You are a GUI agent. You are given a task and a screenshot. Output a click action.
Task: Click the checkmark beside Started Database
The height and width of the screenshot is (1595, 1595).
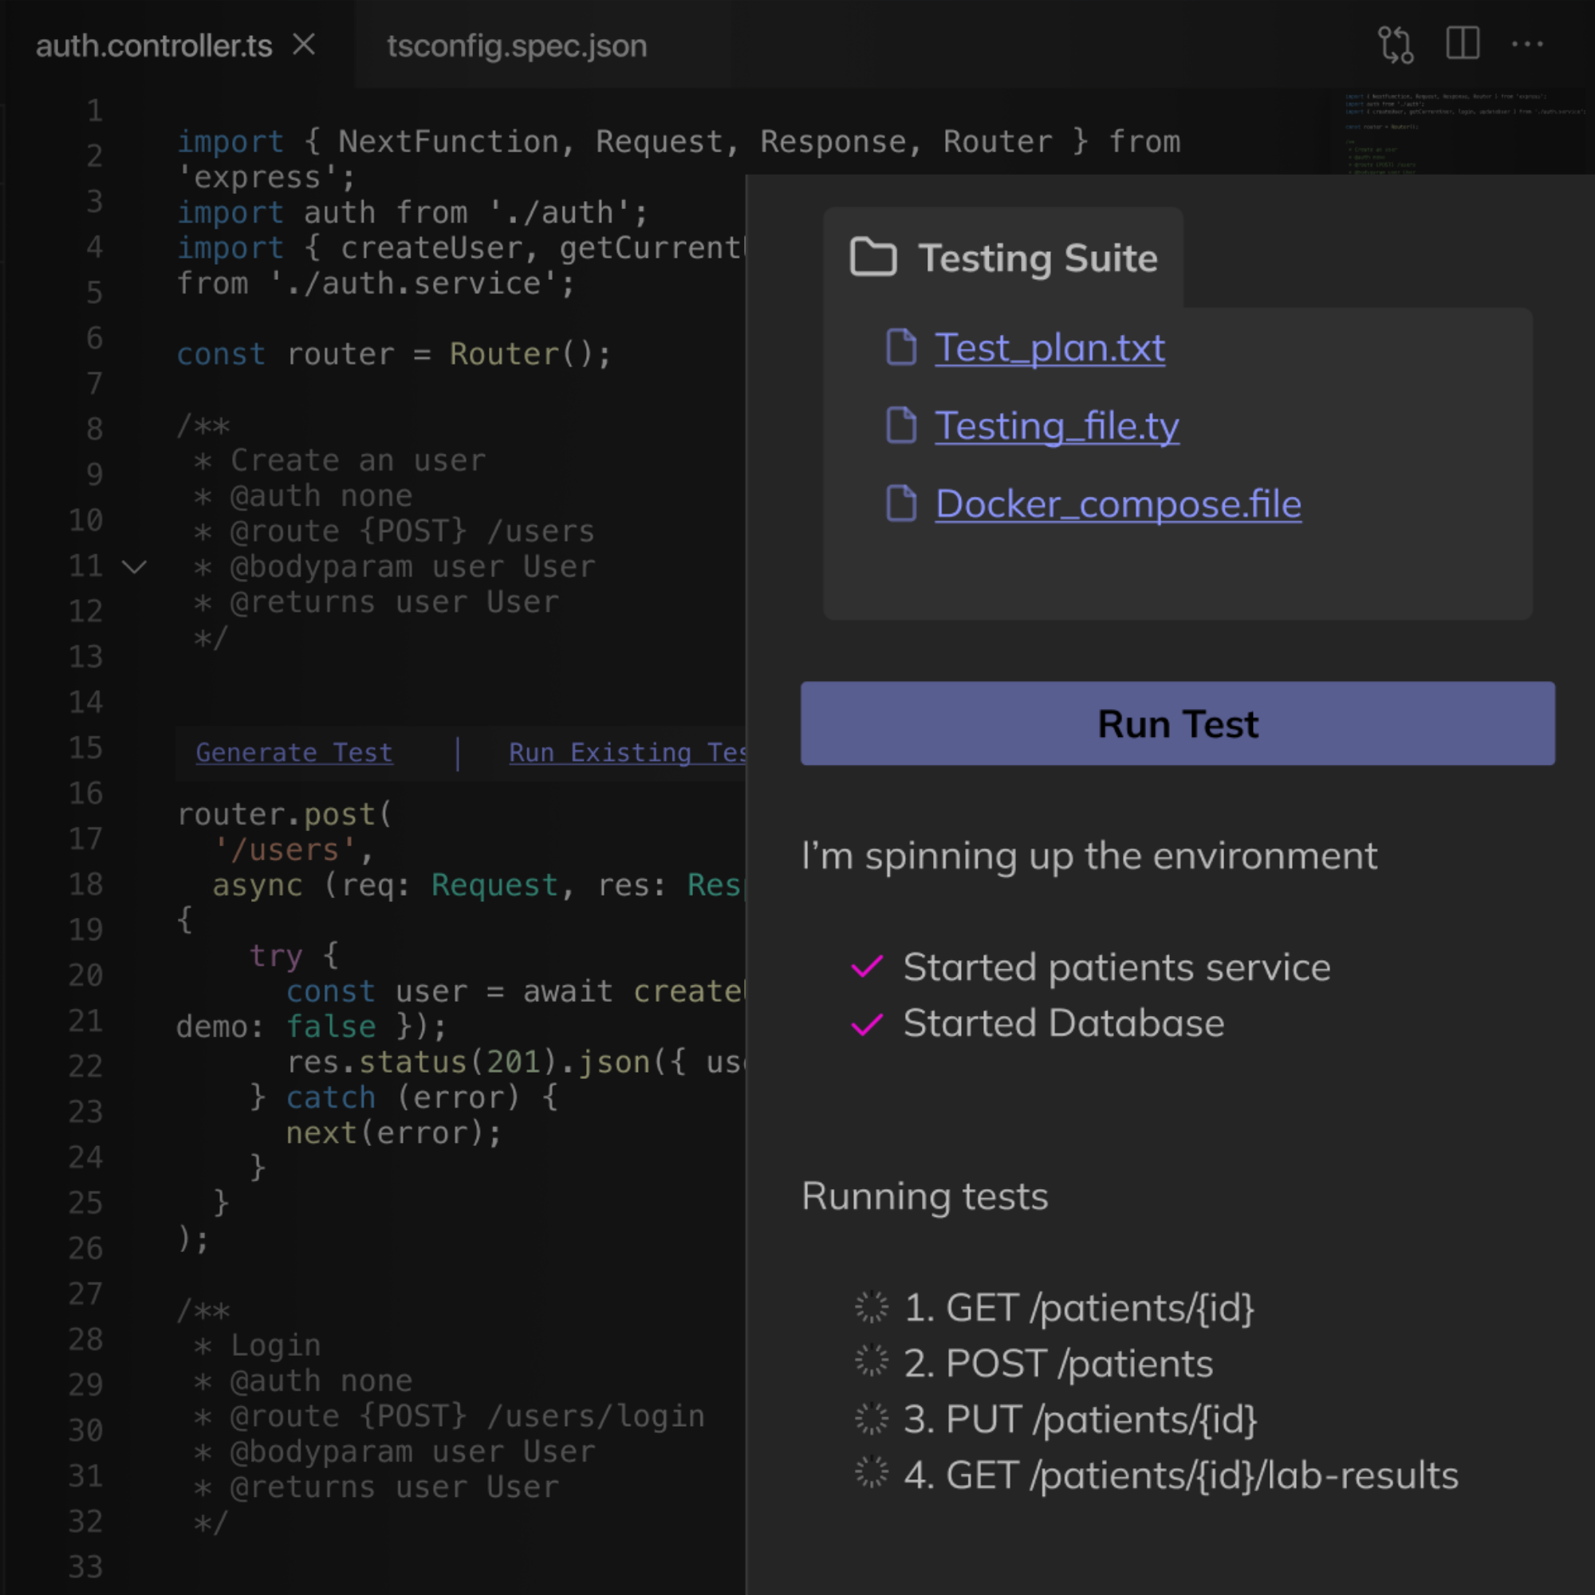click(867, 1024)
